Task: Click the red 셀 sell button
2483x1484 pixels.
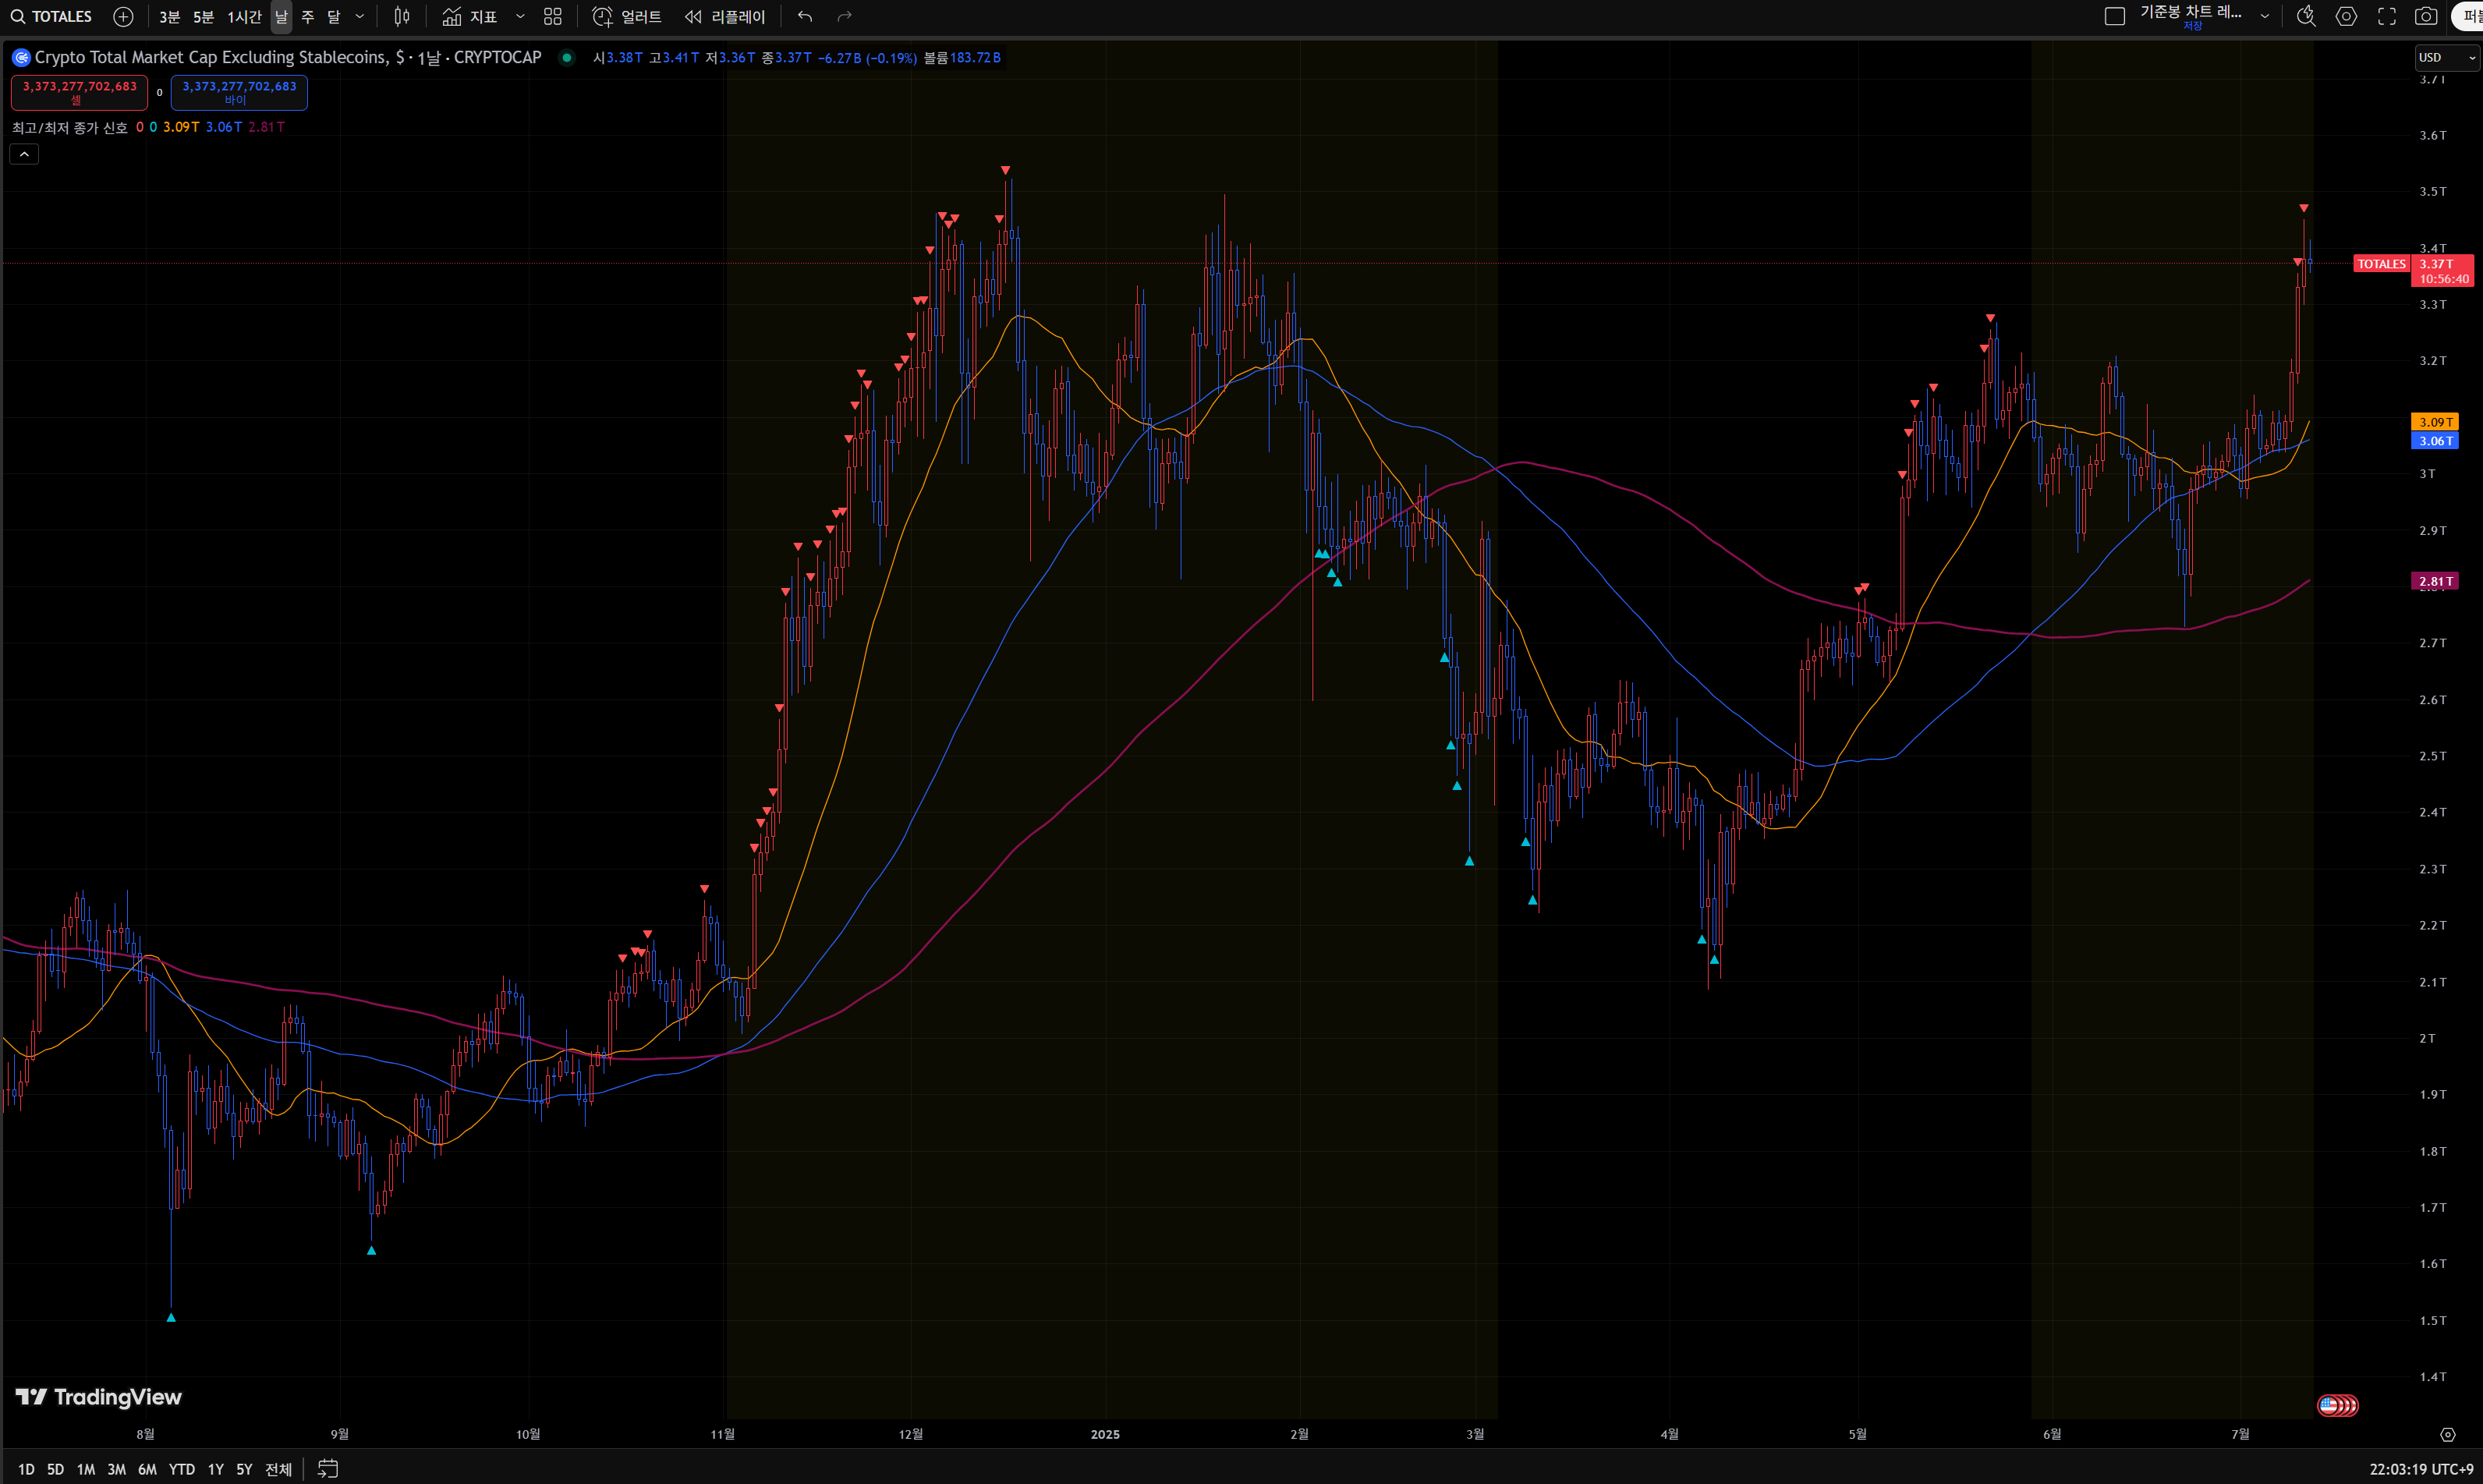Action: tap(79, 92)
